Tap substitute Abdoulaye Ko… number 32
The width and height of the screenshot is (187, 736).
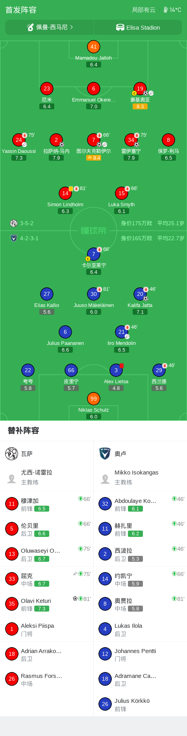pyautogui.click(x=140, y=504)
